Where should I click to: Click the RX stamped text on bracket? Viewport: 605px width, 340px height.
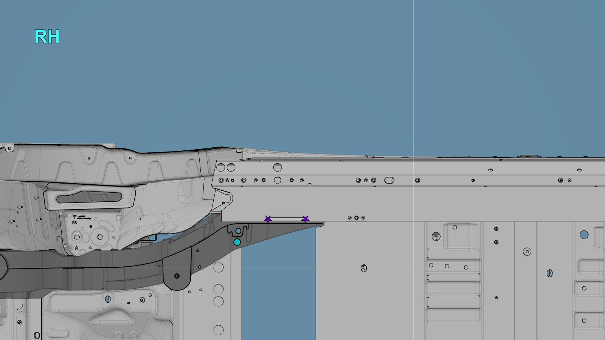tap(74, 223)
